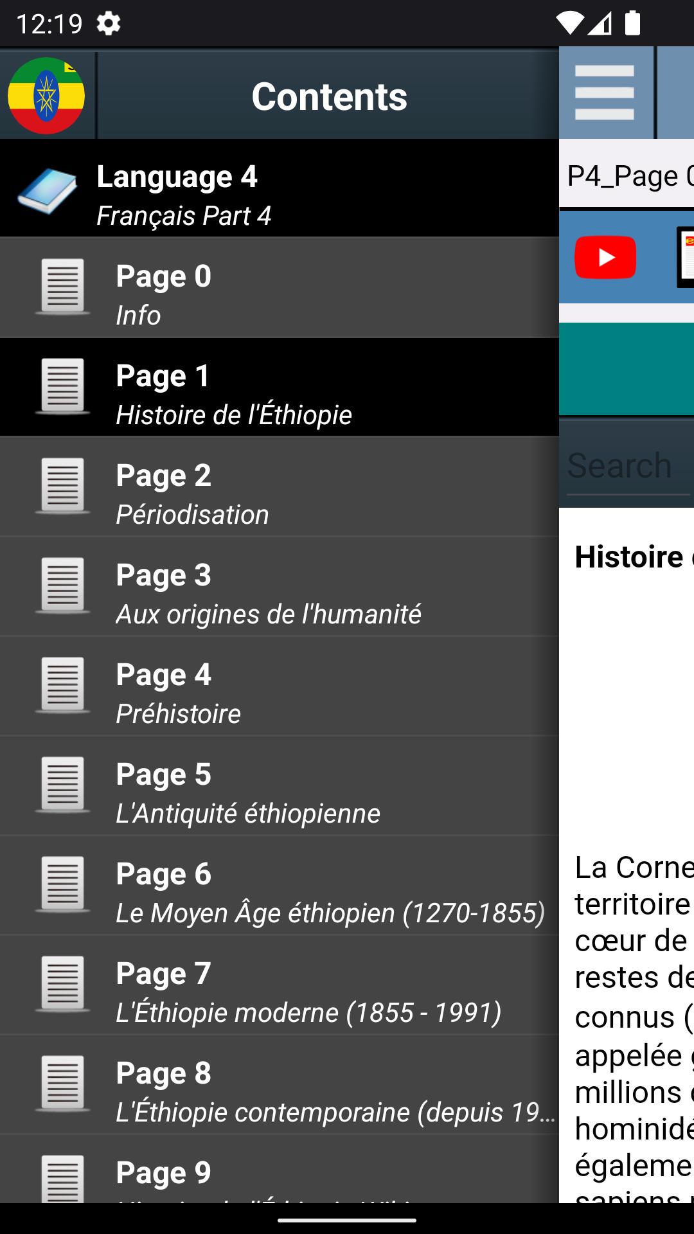The width and height of the screenshot is (694, 1234).
Task: Tap the document icon beside Page 5
Action: coord(62,785)
